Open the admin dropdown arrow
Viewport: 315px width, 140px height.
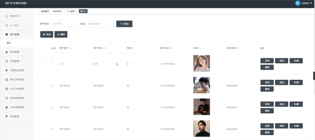(311, 3)
